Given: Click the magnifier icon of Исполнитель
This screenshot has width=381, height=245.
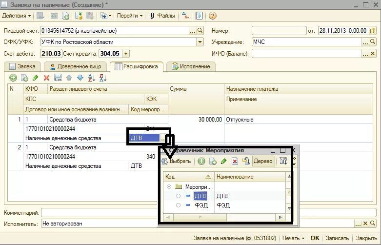Looking at the screenshot, I should point(373,224).
